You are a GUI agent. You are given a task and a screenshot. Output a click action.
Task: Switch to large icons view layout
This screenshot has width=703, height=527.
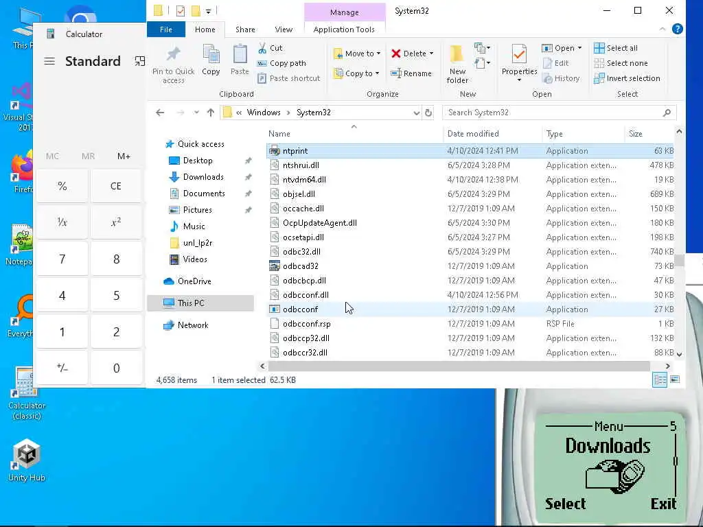[x=675, y=379]
